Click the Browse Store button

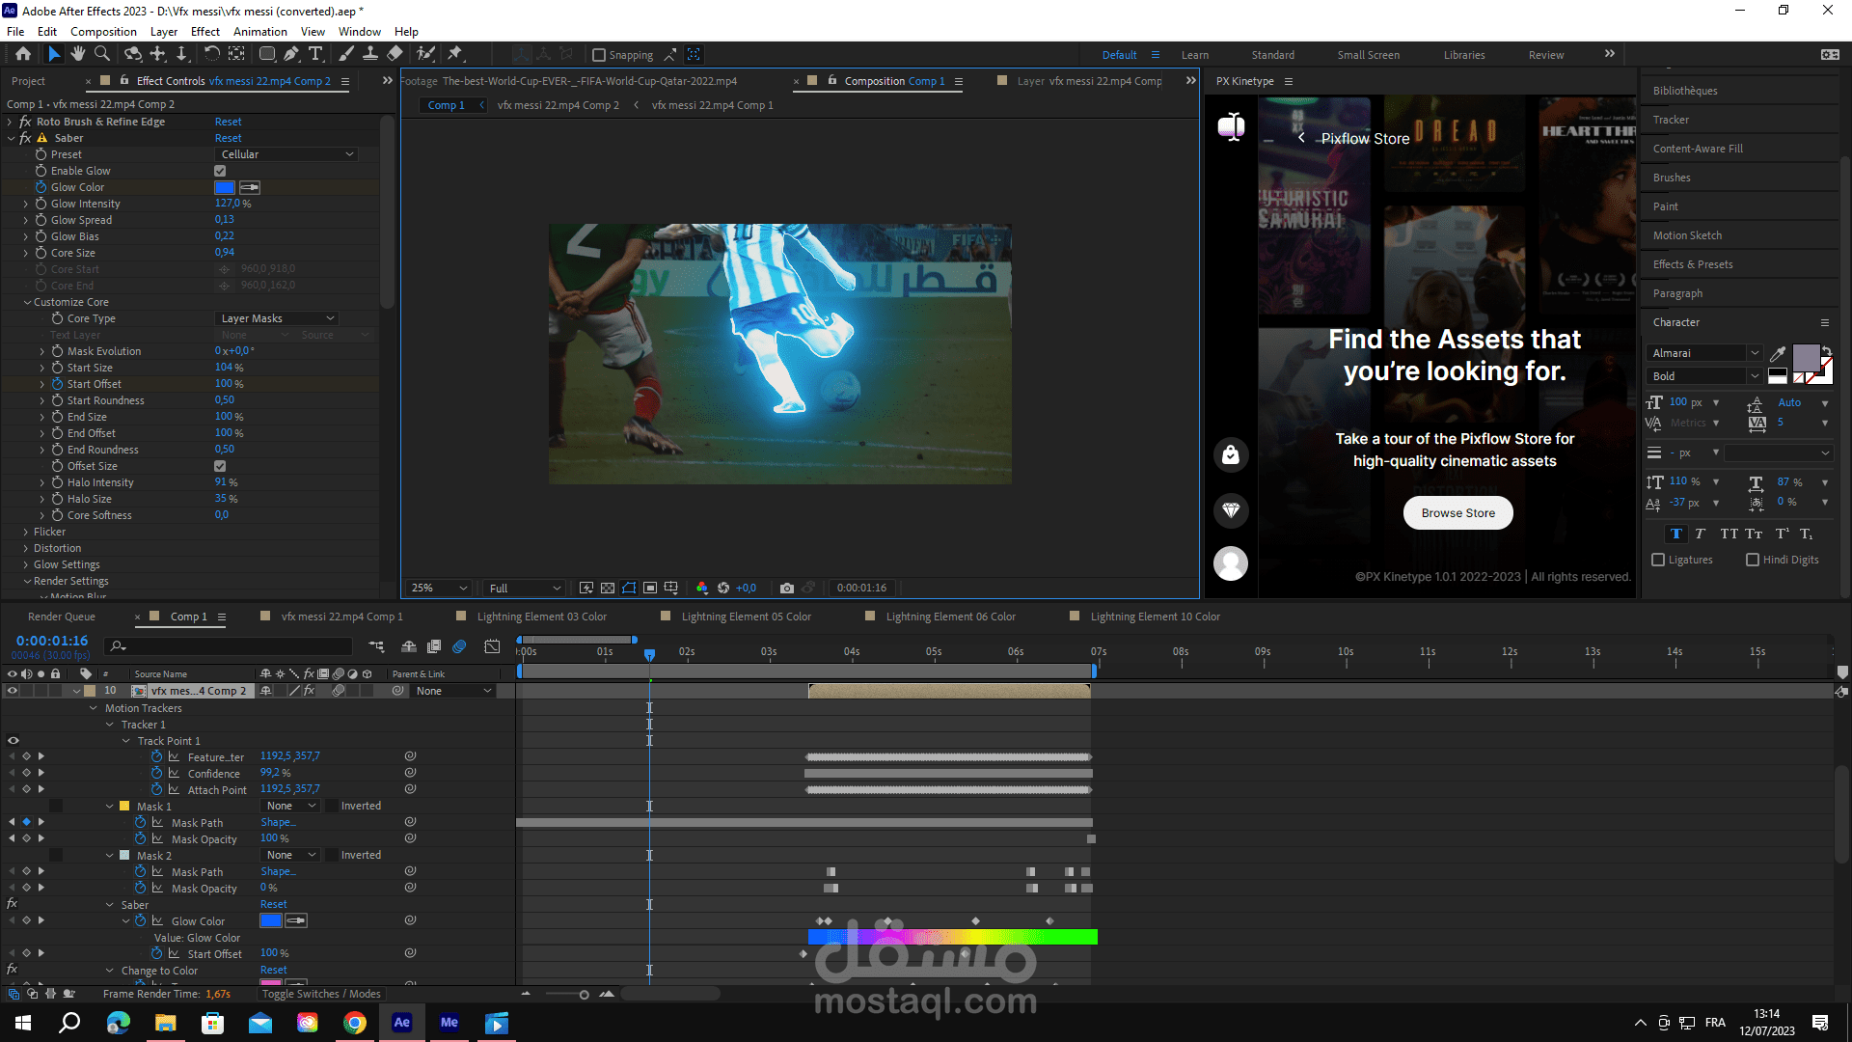1457,512
